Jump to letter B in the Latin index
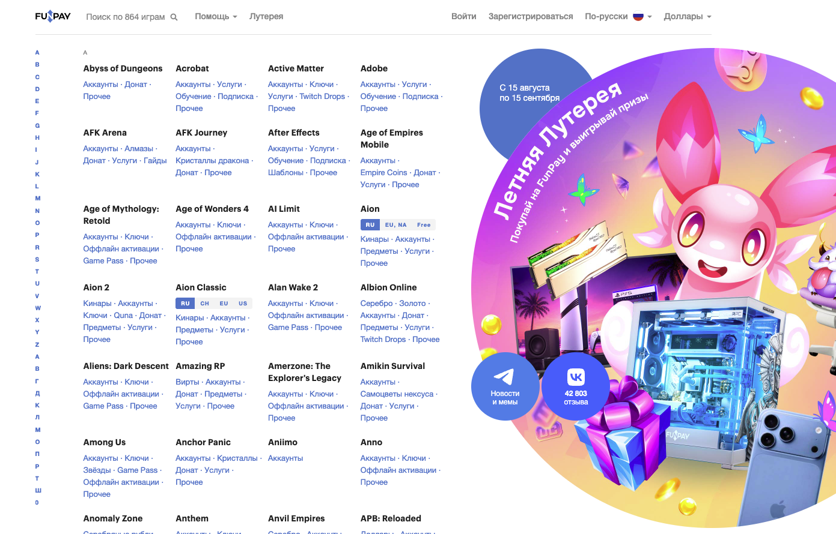This screenshot has width=836, height=534. [x=37, y=65]
